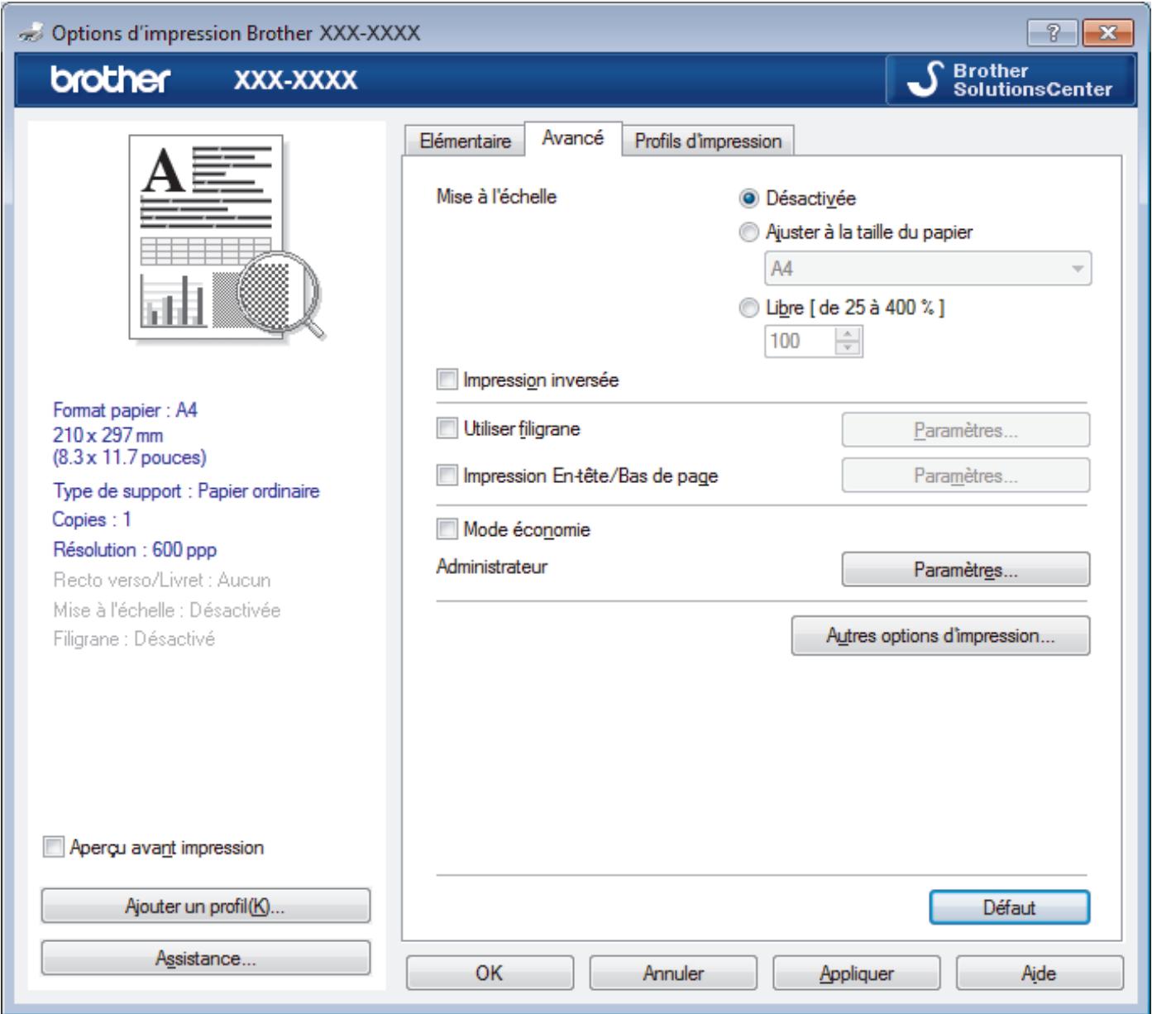1152x1014 pixels.
Task: Open Administrateur Paramètres button
Action: click(966, 570)
